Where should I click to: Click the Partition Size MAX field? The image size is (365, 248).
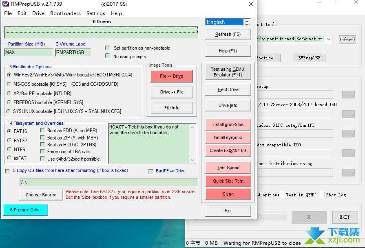tap(29, 52)
